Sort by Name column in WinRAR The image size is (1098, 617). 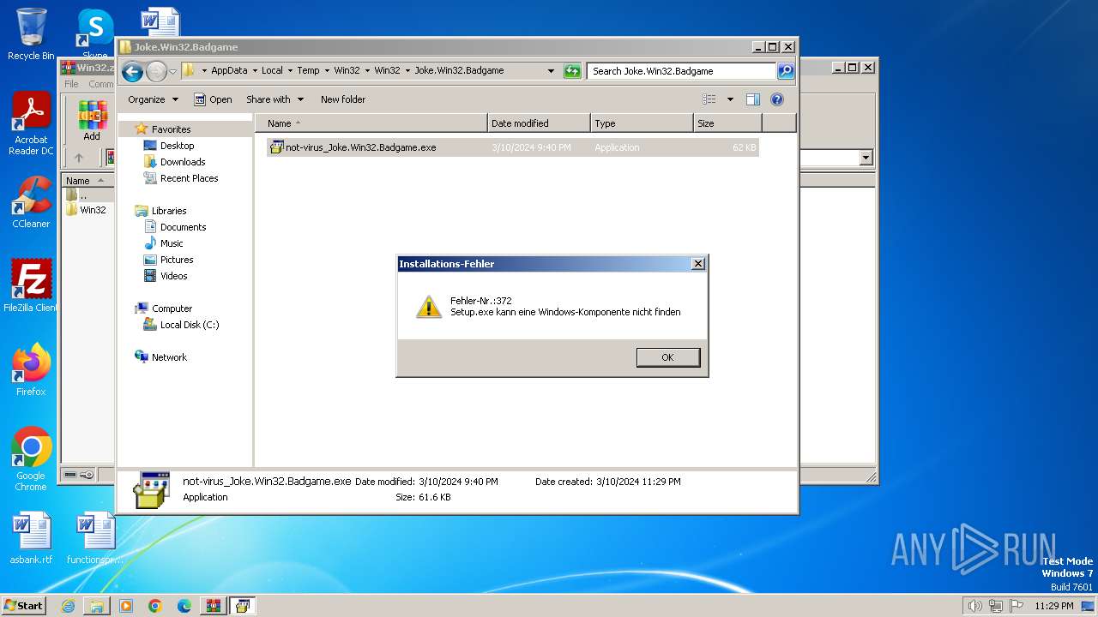coord(86,181)
